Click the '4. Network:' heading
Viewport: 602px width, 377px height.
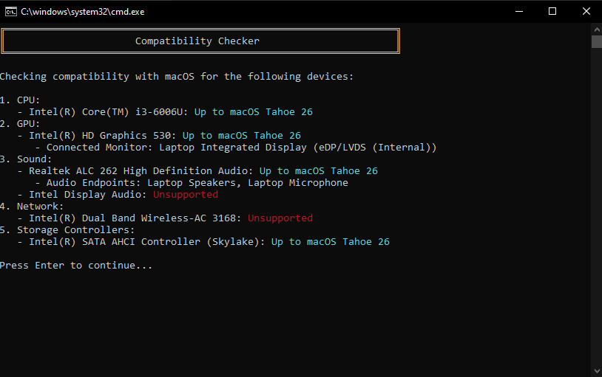pos(32,207)
